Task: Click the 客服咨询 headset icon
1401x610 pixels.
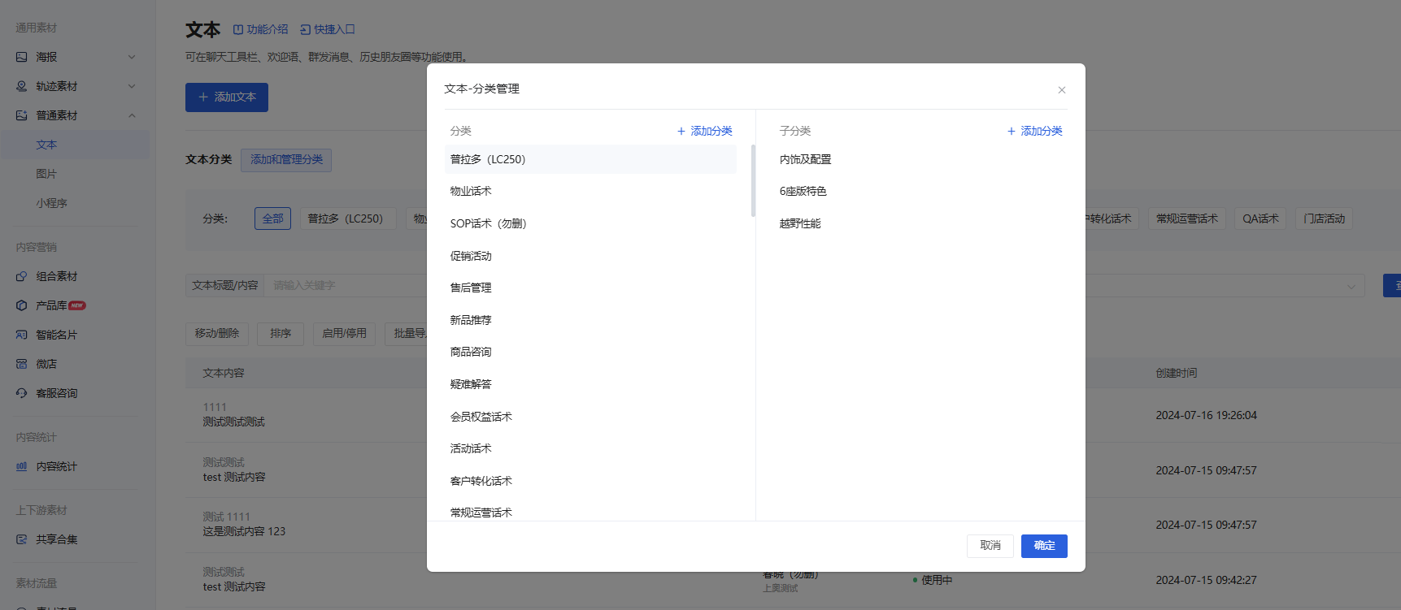Action: [22, 393]
